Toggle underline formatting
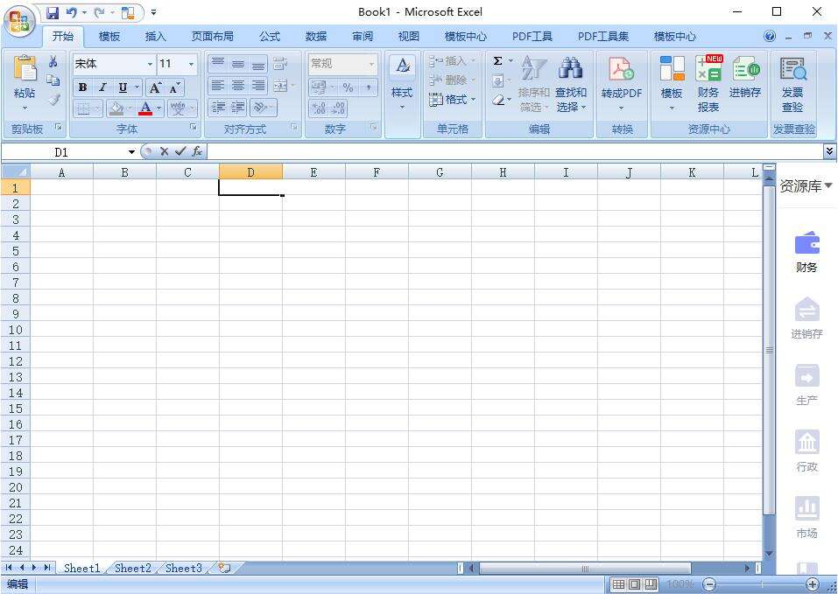 (123, 87)
